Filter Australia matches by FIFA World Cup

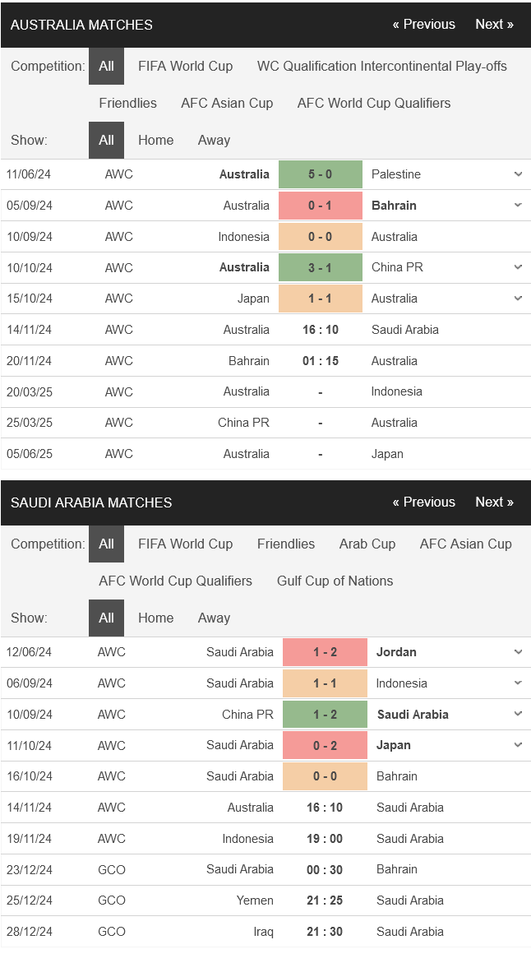tap(186, 67)
